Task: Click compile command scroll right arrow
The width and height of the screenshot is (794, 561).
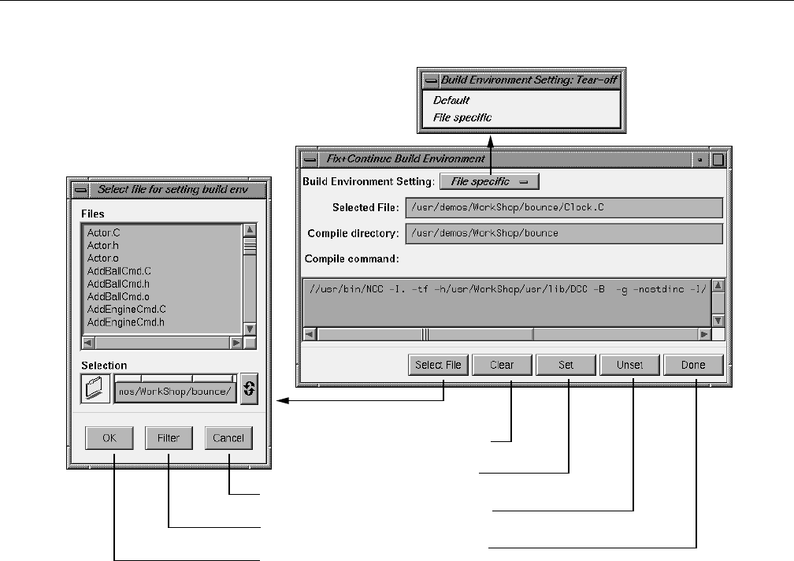Action: tap(704, 334)
